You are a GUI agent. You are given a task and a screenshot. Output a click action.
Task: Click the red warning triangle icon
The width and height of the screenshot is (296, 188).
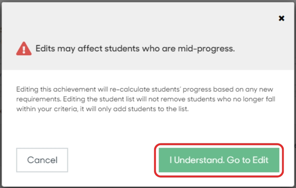click(24, 48)
